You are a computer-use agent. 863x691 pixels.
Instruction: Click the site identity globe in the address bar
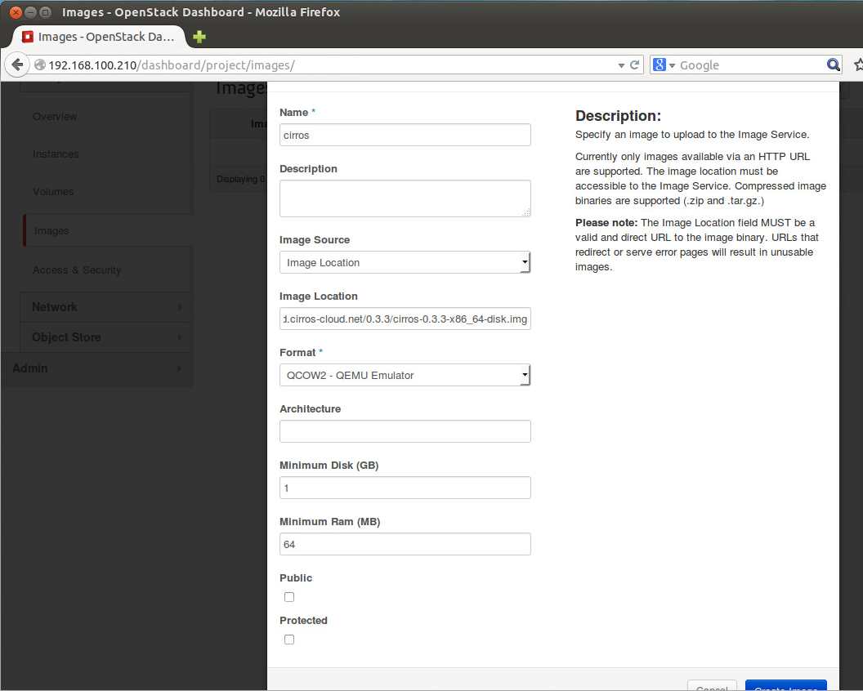tap(38, 65)
